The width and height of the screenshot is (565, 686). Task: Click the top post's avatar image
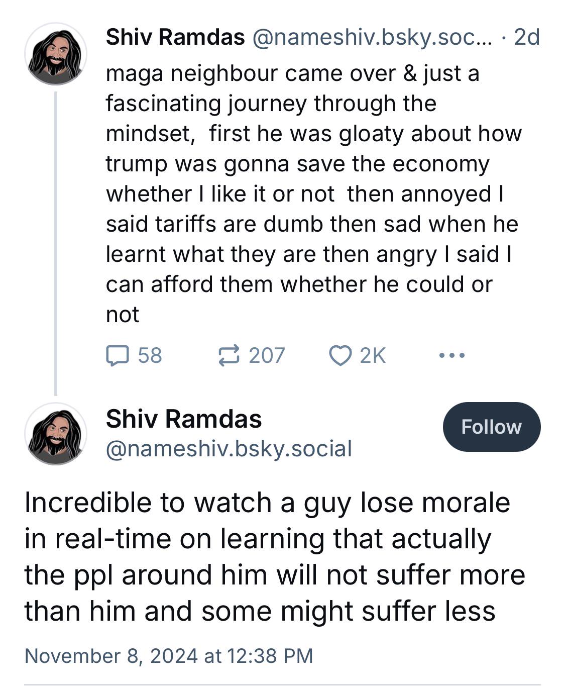coord(56,54)
